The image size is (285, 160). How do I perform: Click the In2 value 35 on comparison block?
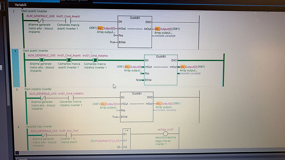[118, 147]
